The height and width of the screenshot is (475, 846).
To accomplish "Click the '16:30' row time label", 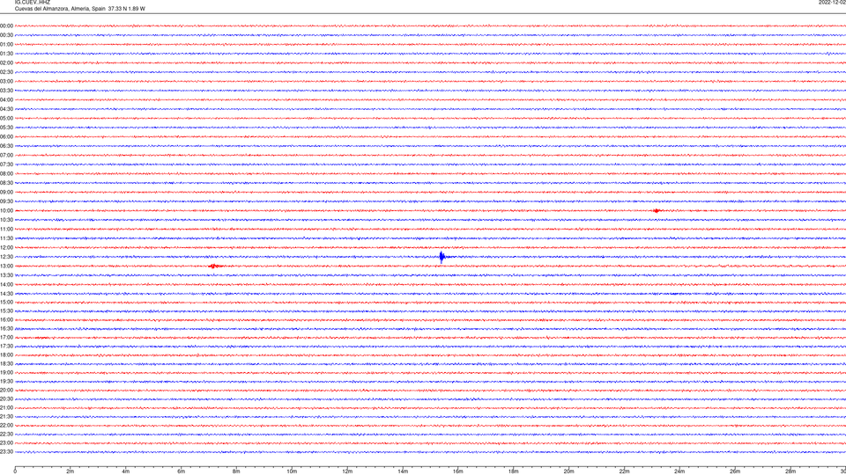I will point(6,328).
